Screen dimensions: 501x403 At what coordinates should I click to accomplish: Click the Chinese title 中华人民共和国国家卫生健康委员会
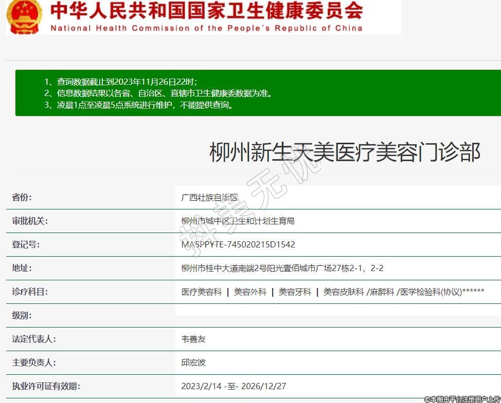pyautogui.click(x=207, y=11)
